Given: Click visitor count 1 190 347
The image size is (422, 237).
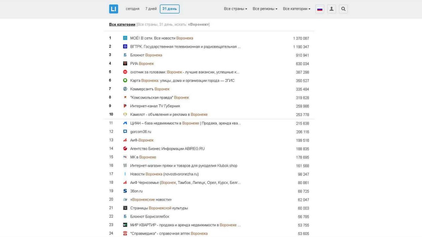Looking at the screenshot, I should pyautogui.click(x=301, y=47).
